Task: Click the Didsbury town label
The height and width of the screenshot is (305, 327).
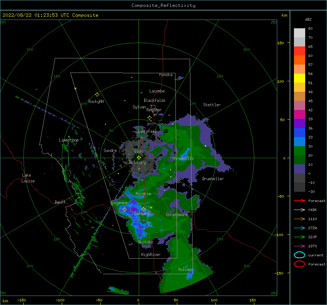Action: tap(137, 162)
